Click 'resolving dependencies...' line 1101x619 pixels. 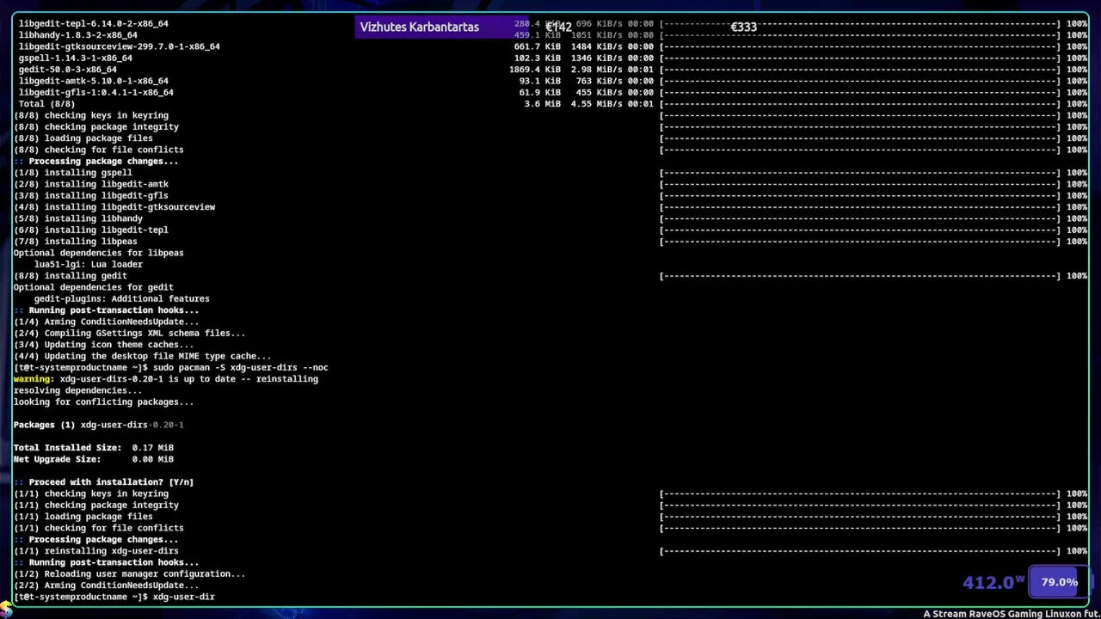tap(78, 390)
